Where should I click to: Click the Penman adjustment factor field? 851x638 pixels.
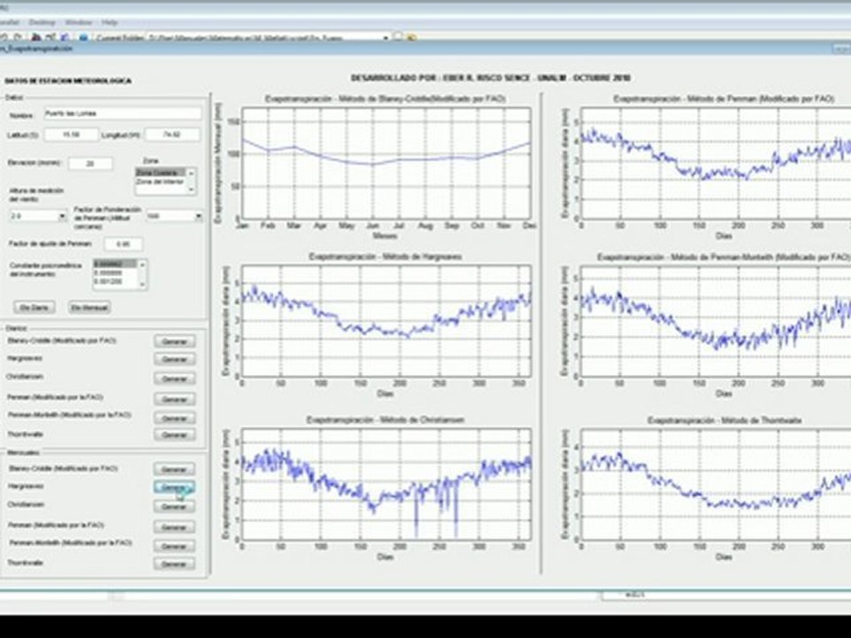123,245
